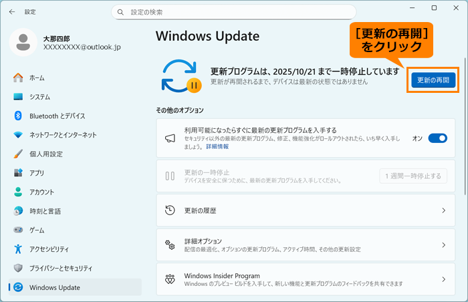This screenshot has width=468, height=302.
Task: Click the 設定の検索 search field
Action: tap(234, 12)
